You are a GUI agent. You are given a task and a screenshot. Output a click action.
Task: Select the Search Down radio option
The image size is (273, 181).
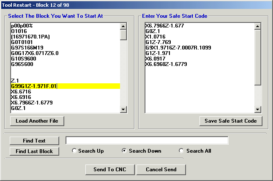142,151
